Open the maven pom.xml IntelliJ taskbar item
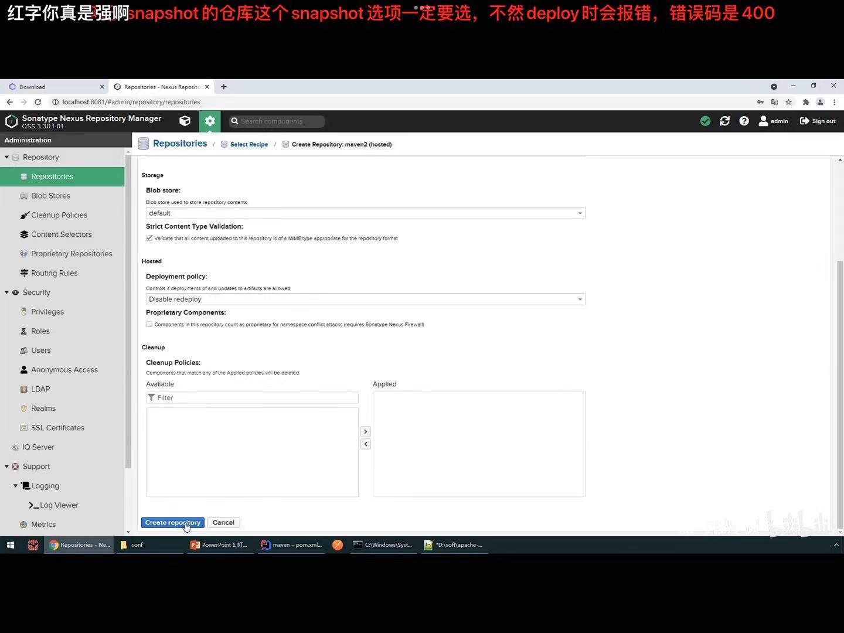 (291, 545)
